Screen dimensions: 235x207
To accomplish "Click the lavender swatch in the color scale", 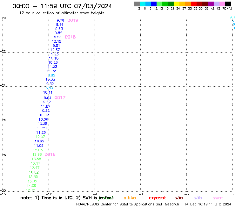I will (x=217, y=4).
